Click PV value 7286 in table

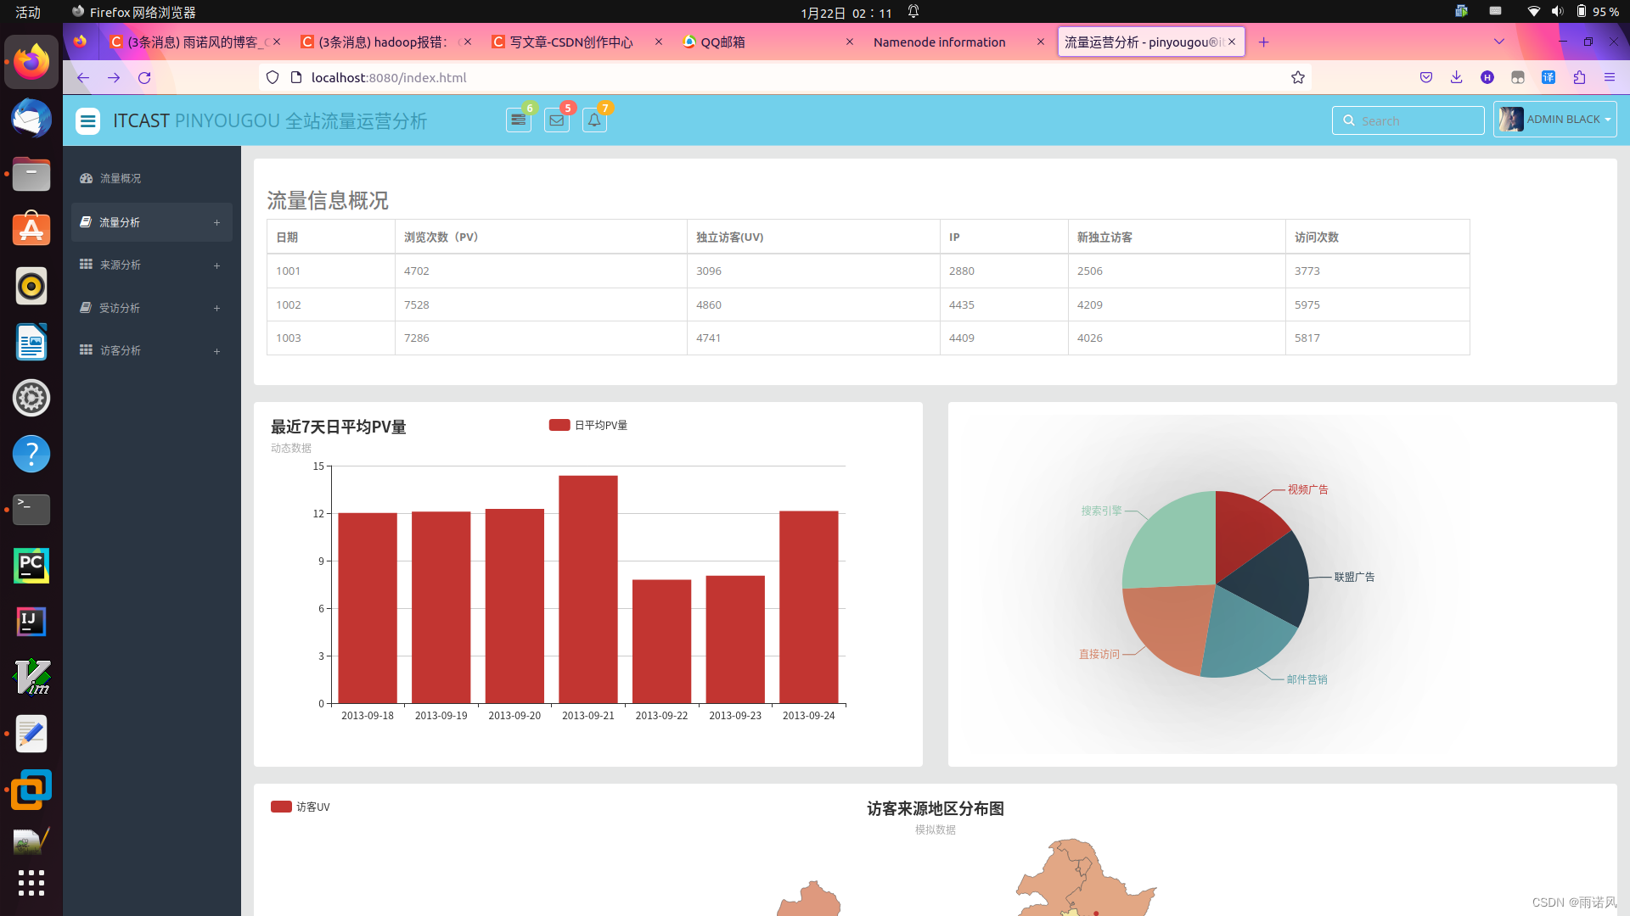point(416,338)
